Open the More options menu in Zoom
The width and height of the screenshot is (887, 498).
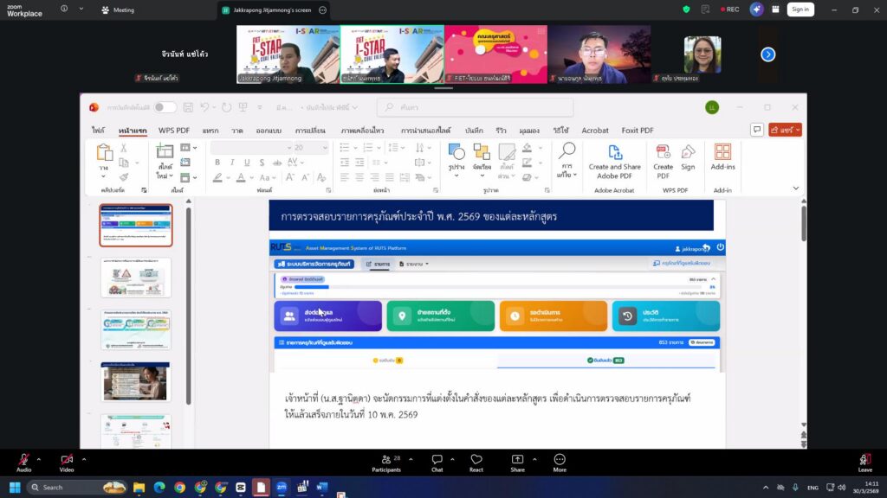(560, 459)
